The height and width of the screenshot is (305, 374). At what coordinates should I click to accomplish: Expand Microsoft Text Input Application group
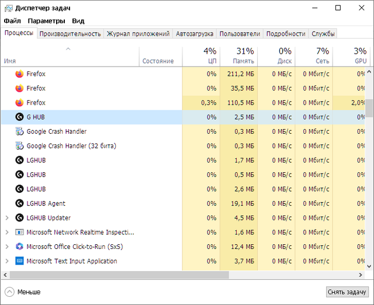7,261
